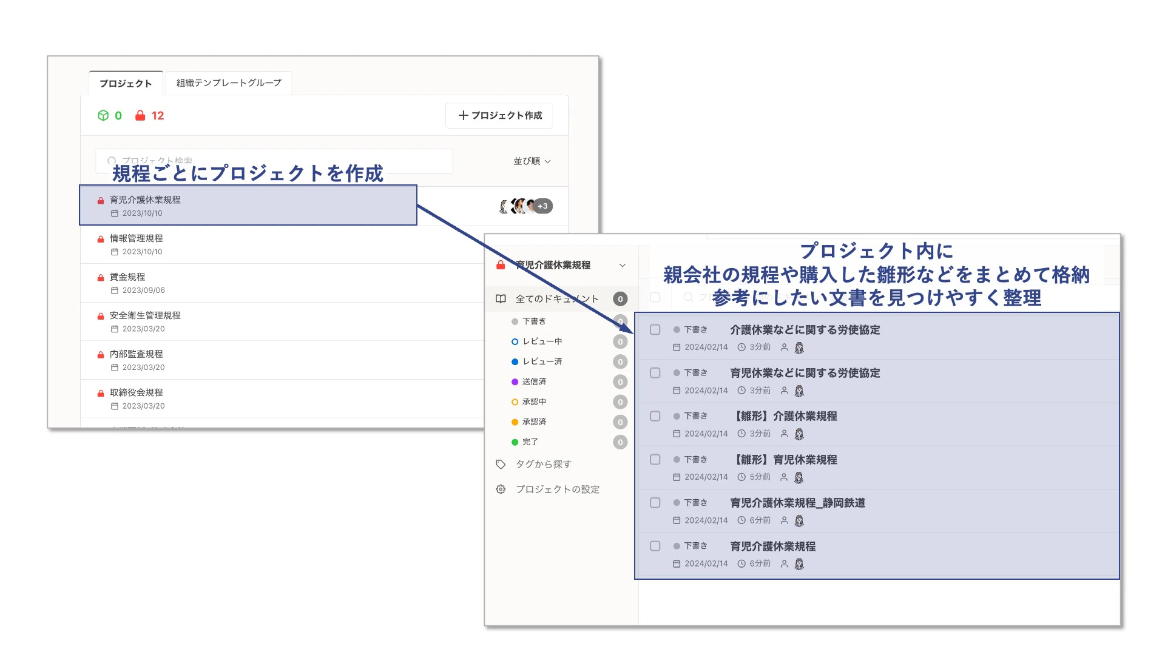Select the プロジェクト tab
Screen dimensions: 1165x655
126,84
